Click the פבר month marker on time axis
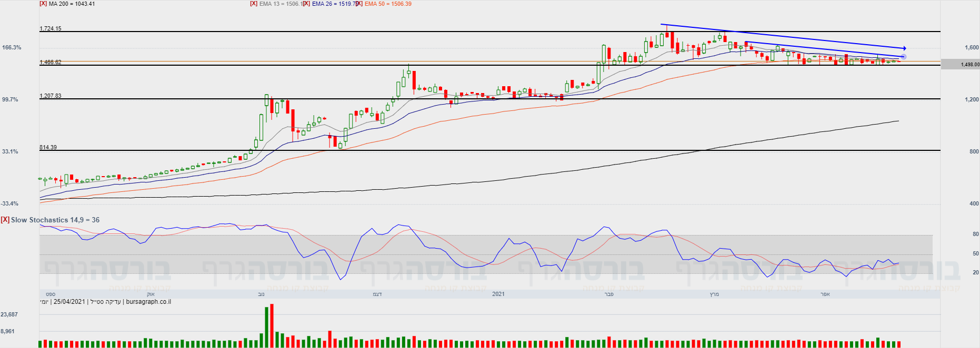Viewport: 980px width, 348px height. 609,294
